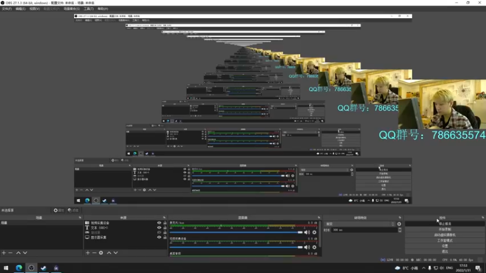Lock the 文本 (GDI+) source
The width and height of the screenshot is (486, 273).
(165, 228)
